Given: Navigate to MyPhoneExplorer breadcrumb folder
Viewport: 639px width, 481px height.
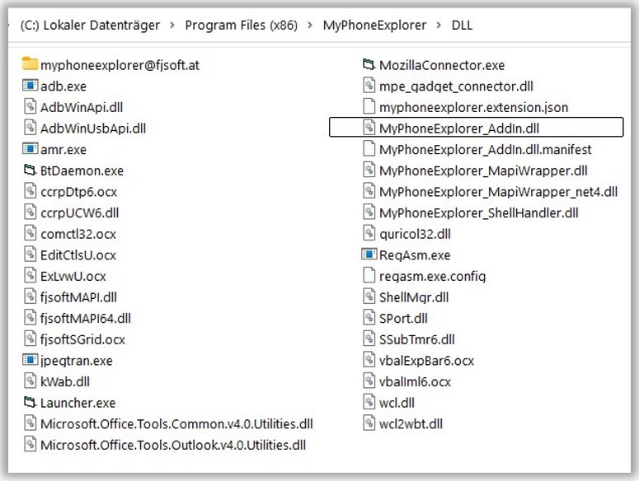Looking at the screenshot, I should (374, 26).
